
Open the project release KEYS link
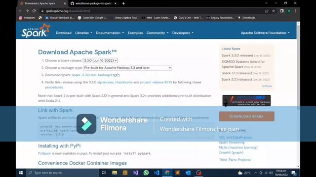click(156, 82)
